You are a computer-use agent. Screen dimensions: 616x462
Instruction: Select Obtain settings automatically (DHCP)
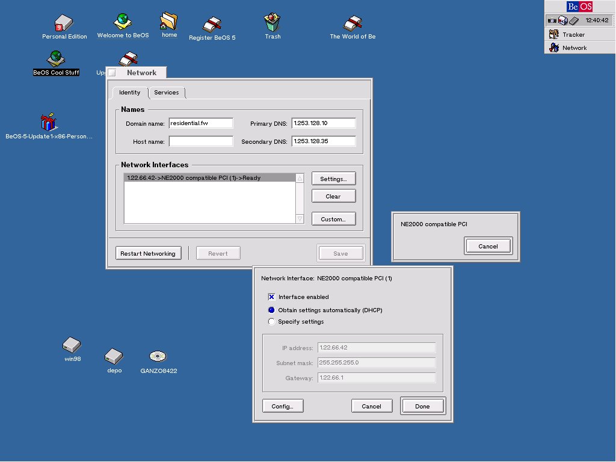click(271, 310)
